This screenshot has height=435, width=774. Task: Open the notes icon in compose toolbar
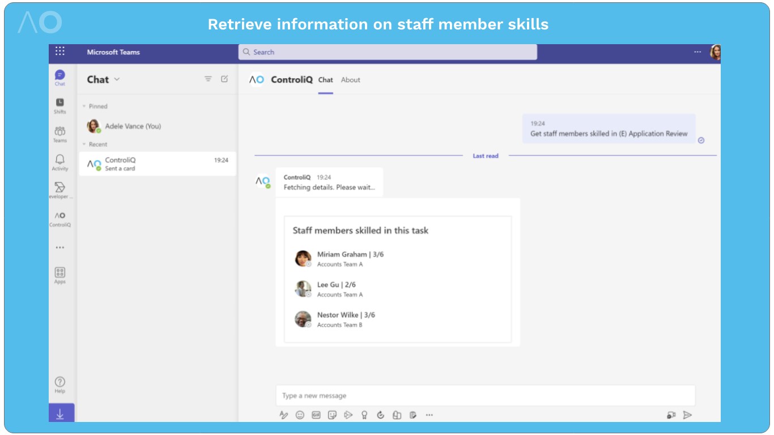[413, 415]
